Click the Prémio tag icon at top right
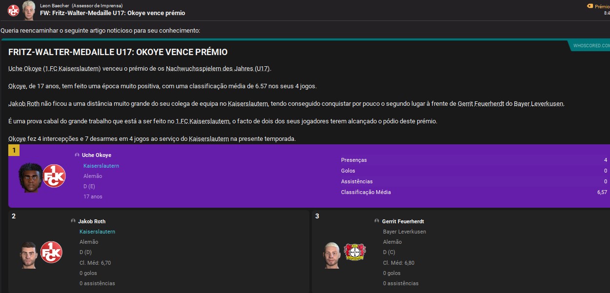The width and height of the screenshot is (610, 293). [x=590, y=6]
